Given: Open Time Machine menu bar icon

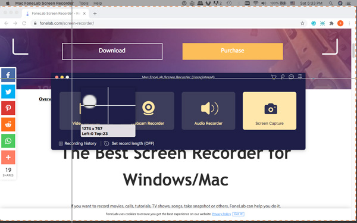Looking at the screenshot, I should (229, 3).
